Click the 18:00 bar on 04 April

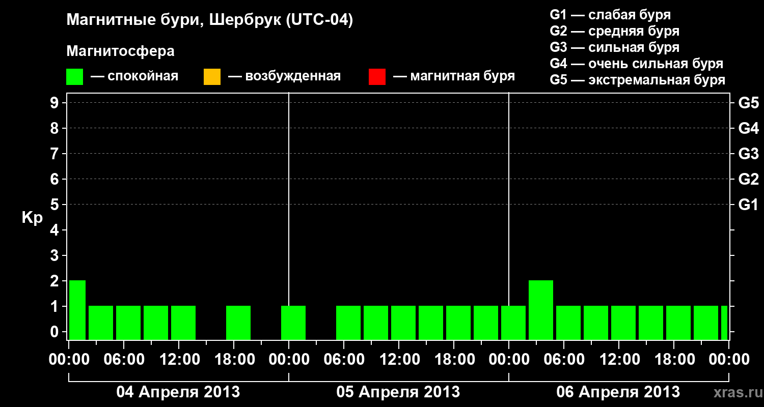click(x=238, y=323)
